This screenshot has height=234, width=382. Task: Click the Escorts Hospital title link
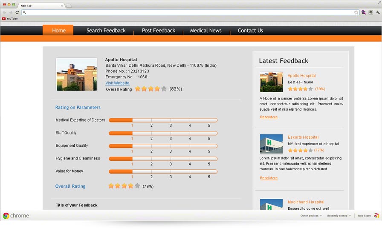coord(303,137)
